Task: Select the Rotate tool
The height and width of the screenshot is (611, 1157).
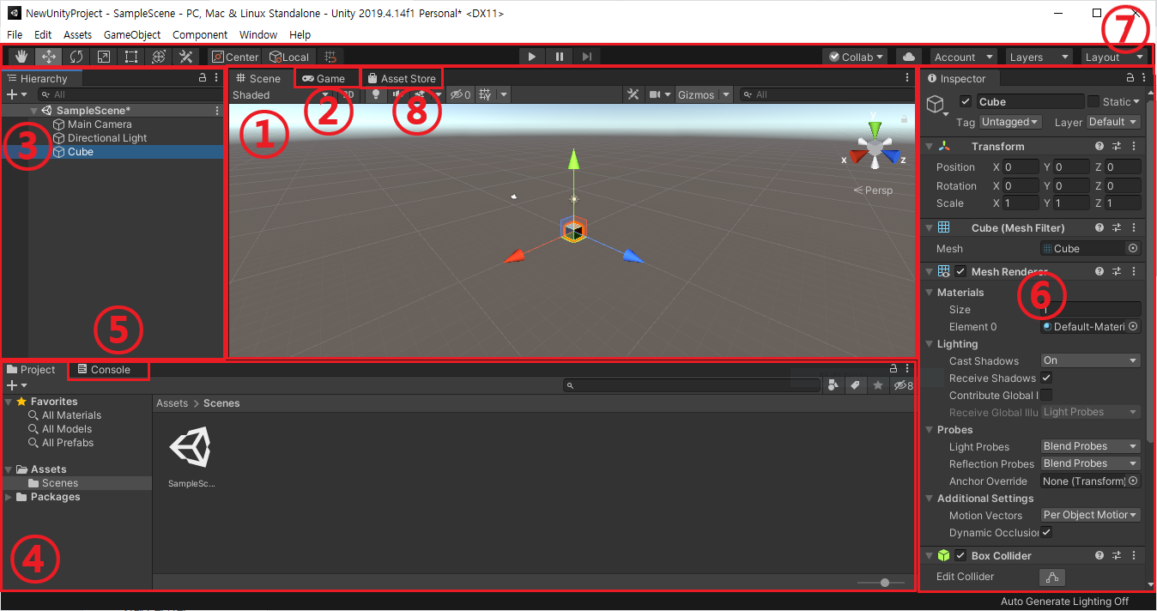Action: tap(76, 57)
